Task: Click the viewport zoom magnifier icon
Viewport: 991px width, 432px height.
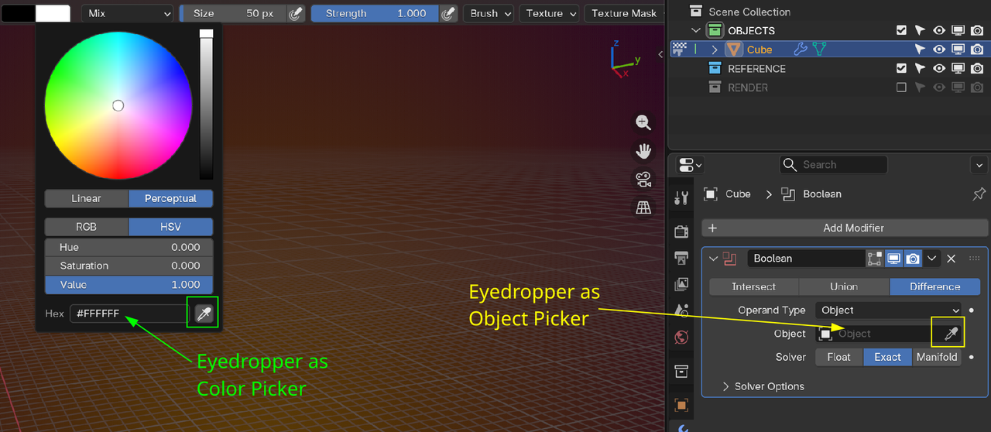Action: (x=643, y=122)
